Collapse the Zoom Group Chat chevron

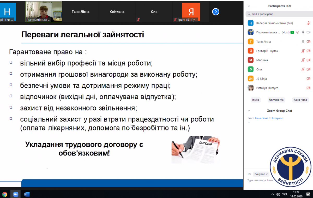pyautogui.click(x=249, y=111)
